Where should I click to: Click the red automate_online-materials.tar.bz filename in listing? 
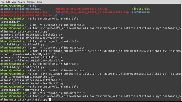click(x=26, y=15)
